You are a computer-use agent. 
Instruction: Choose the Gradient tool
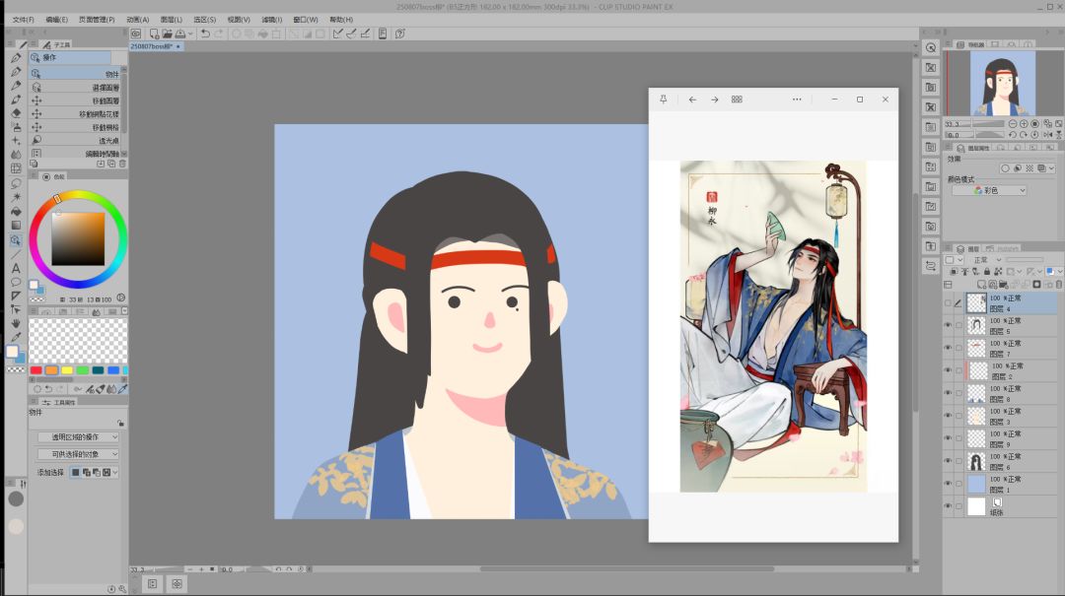click(16, 226)
